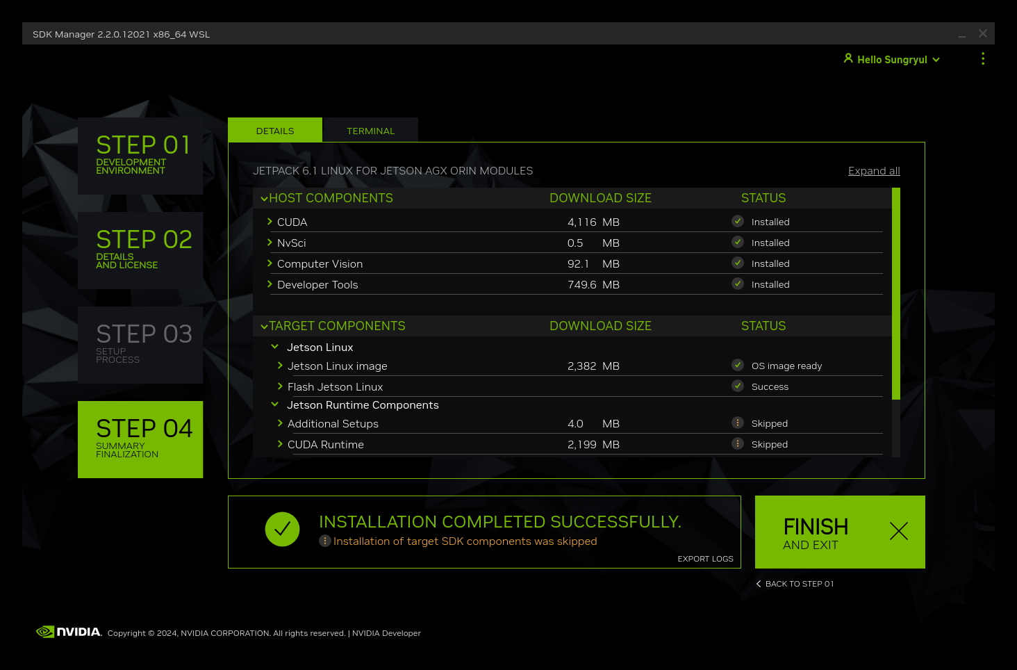
Task: Go to Step 03 Setup Process
Action: [140, 345]
